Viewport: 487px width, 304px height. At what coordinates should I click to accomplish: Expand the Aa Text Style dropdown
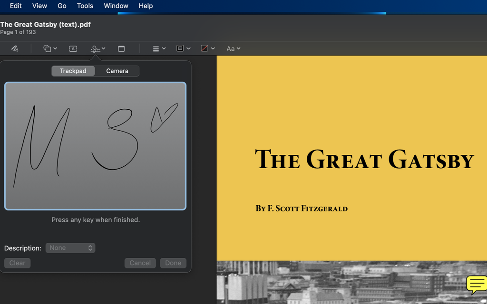(233, 48)
